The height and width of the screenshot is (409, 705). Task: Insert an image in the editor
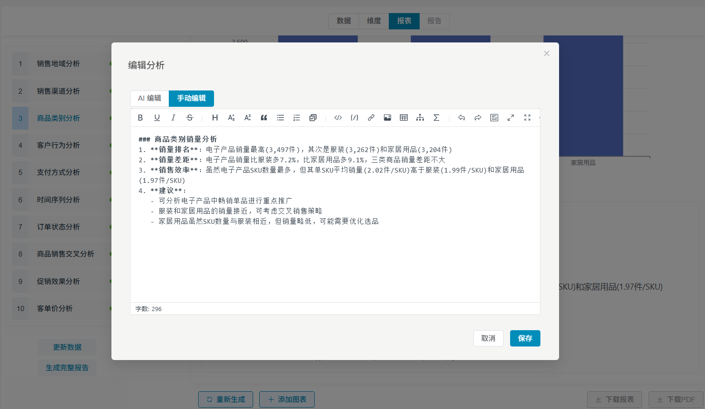387,118
